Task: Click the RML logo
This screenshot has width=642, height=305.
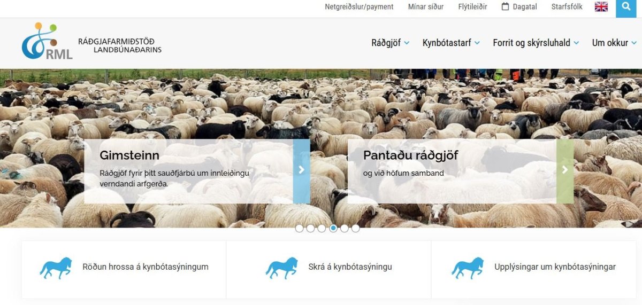Action: click(x=47, y=41)
